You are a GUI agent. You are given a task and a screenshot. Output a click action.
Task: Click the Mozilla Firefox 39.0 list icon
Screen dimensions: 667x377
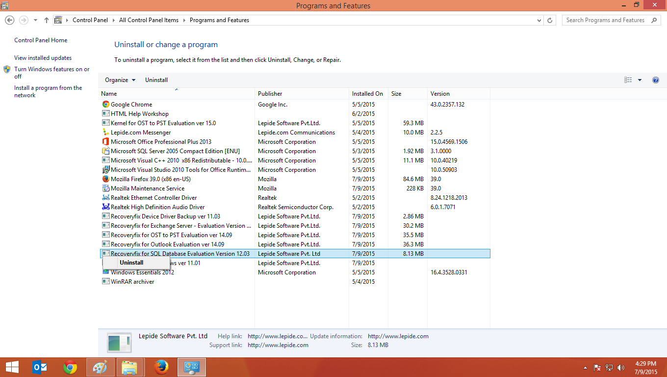(x=105, y=179)
